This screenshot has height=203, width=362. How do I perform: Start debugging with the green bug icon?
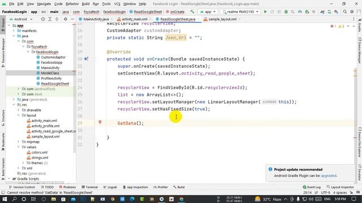(286, 12)
